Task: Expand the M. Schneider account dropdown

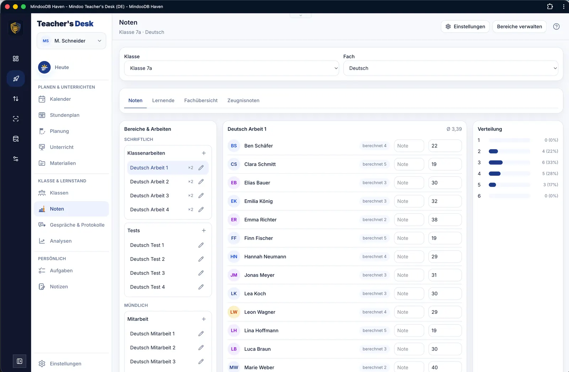Action: pyautogui.click(x=71, y=41)
